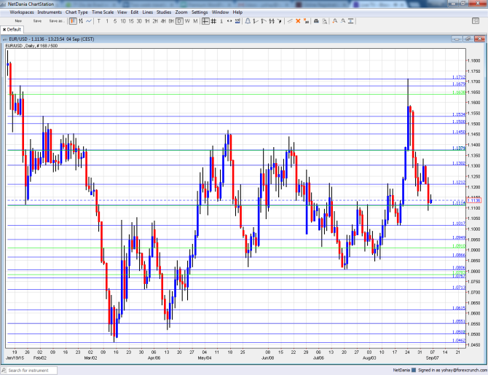Toggle the chart grid icon
The height and width of the screenshot is (375, 488).
tap(213, 21)
